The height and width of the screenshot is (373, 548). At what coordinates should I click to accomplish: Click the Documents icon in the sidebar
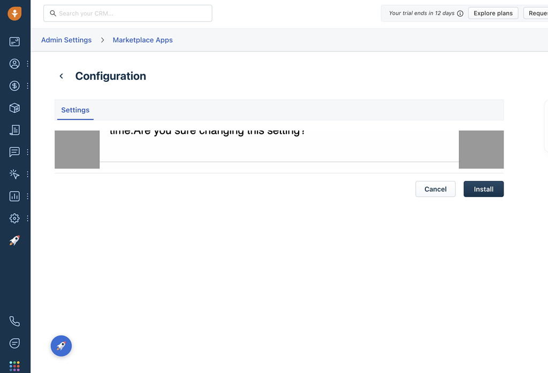pos(14,130)
